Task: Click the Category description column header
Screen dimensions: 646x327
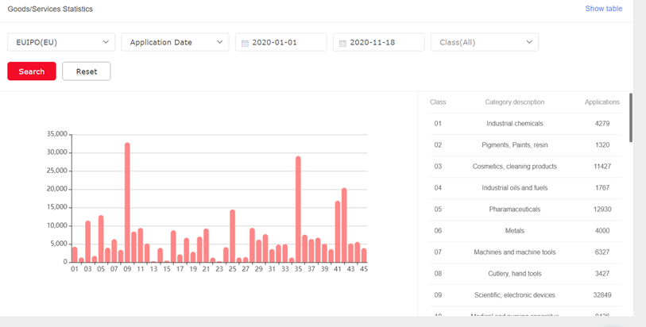Action: pos(515,102)
